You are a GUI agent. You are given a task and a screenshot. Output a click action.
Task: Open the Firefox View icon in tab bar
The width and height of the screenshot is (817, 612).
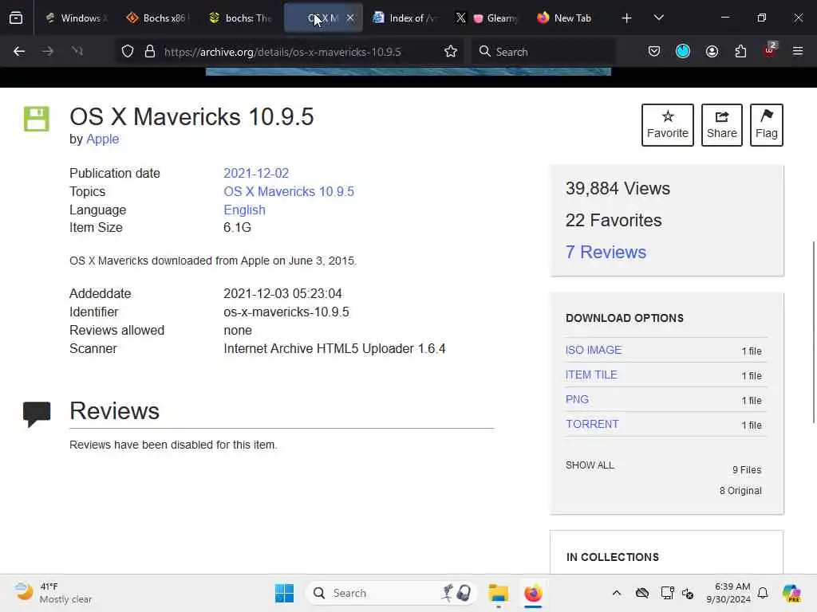coord(16,18)
